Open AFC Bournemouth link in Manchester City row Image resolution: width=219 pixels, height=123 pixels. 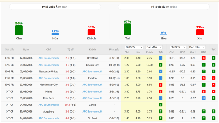click(92, 85)
